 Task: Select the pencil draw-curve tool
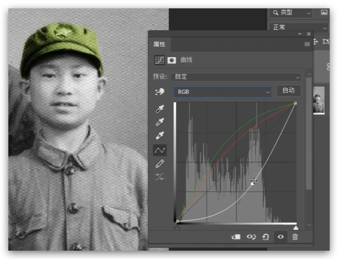[160, 163]
